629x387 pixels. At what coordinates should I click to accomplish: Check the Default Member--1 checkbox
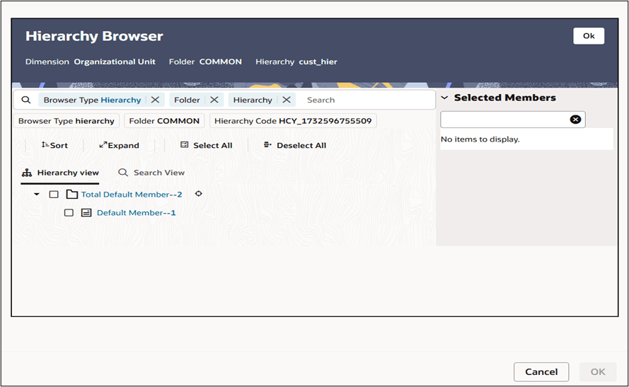pos(69,212)
